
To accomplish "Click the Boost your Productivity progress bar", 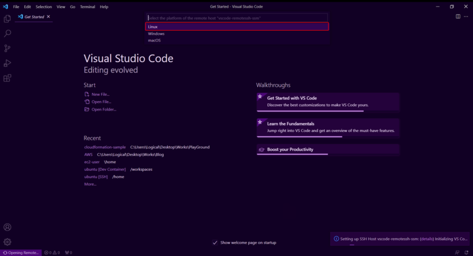I will [292, 154].
